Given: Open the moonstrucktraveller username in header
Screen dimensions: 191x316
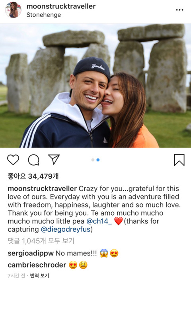Looking at the screenshot, I should pos(61,6).
